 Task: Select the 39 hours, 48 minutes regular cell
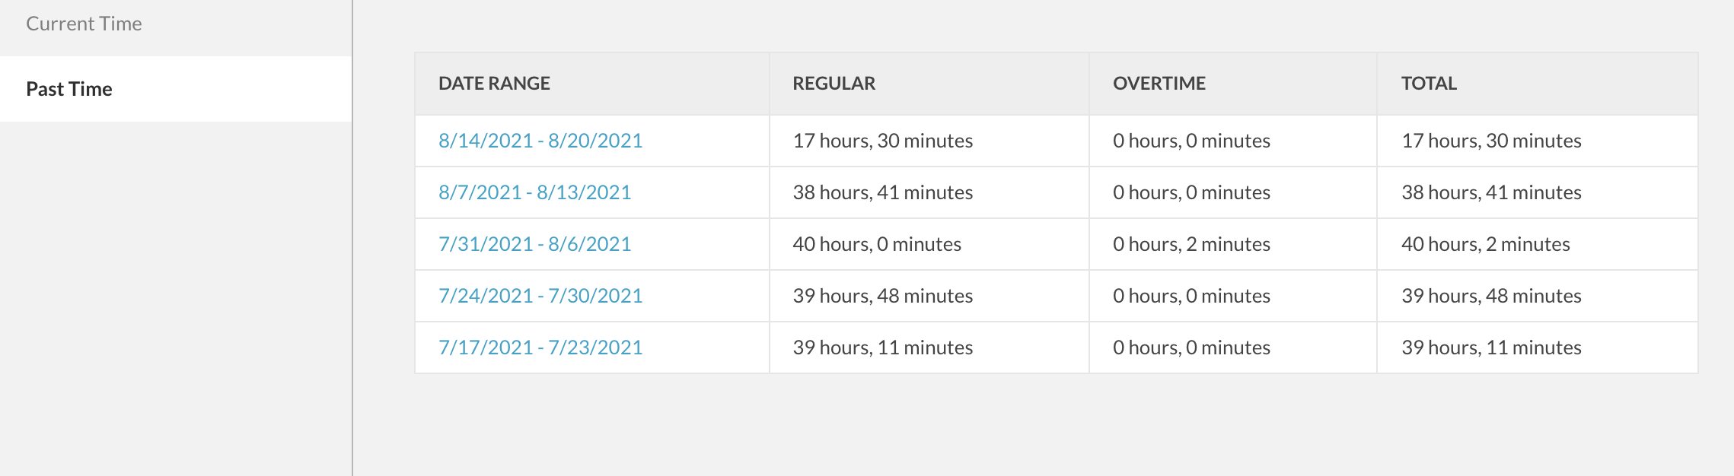[929, 296]
